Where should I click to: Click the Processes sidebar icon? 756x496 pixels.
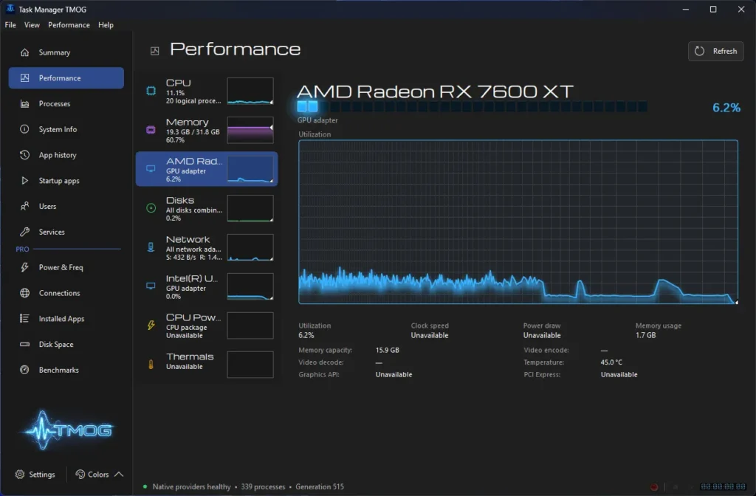[24, 103]
